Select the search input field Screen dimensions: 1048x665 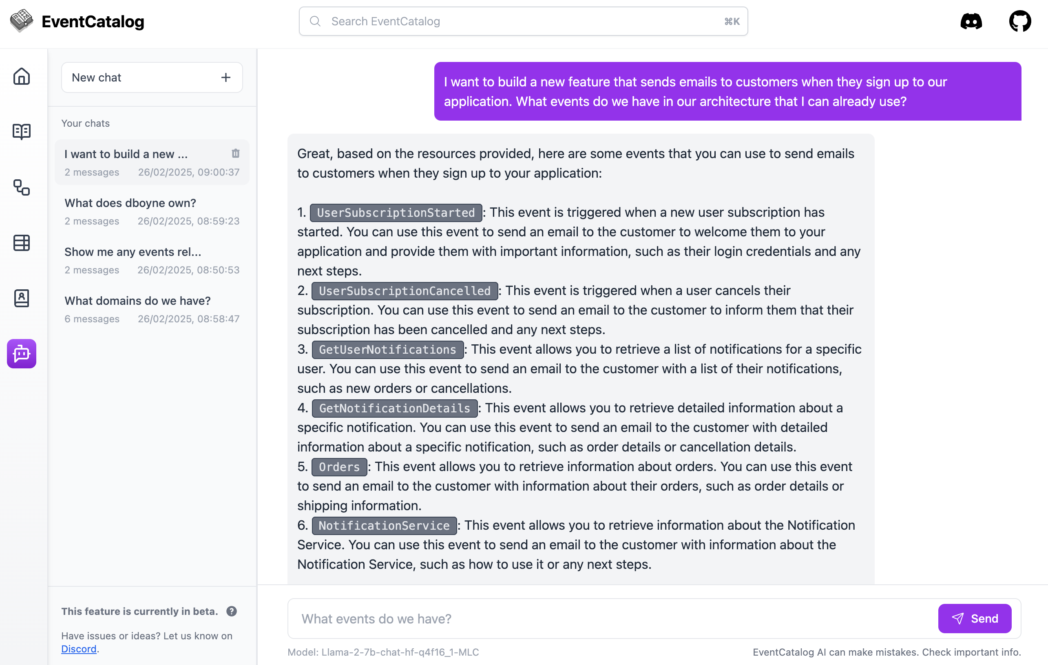point(524,21)
